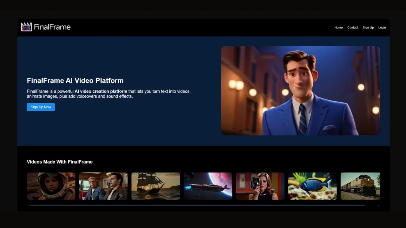Click the FinalFrame AI Video Platform heading
Screen dimensions: 406x228
(75, 80)
